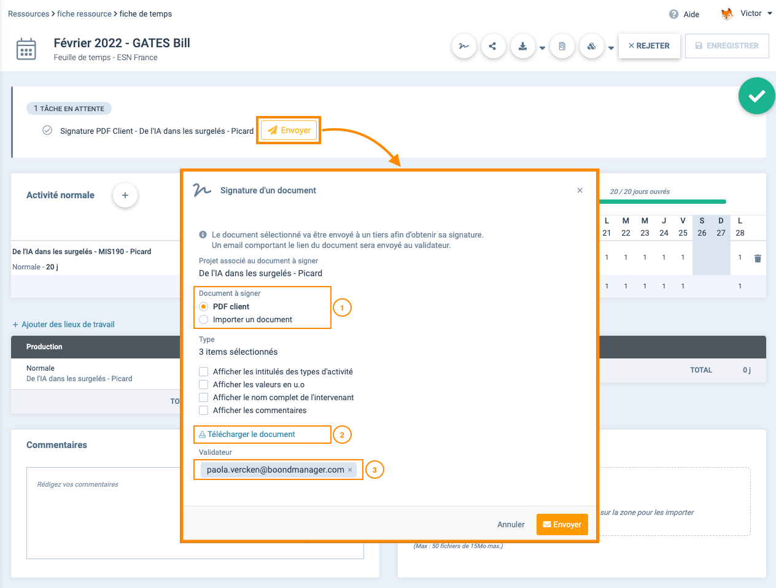Click the cubes icon in the toolbar
Screen dimensions: 776x588
(x=591, y=46)
